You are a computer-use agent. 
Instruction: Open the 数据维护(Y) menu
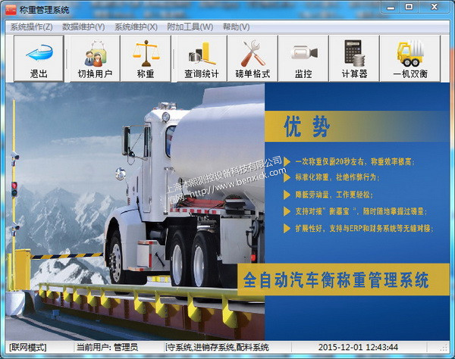click(83, 27)
